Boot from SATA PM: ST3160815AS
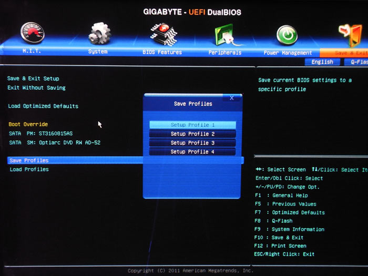Viewport: 368px width, 276px height. (x=41, y=134)
